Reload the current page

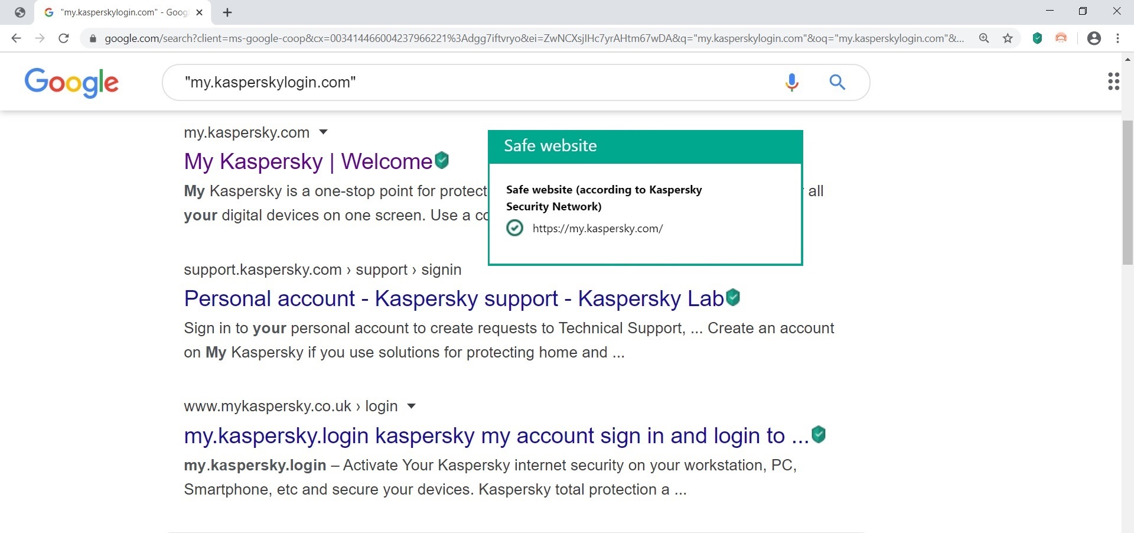coord(64,38)
